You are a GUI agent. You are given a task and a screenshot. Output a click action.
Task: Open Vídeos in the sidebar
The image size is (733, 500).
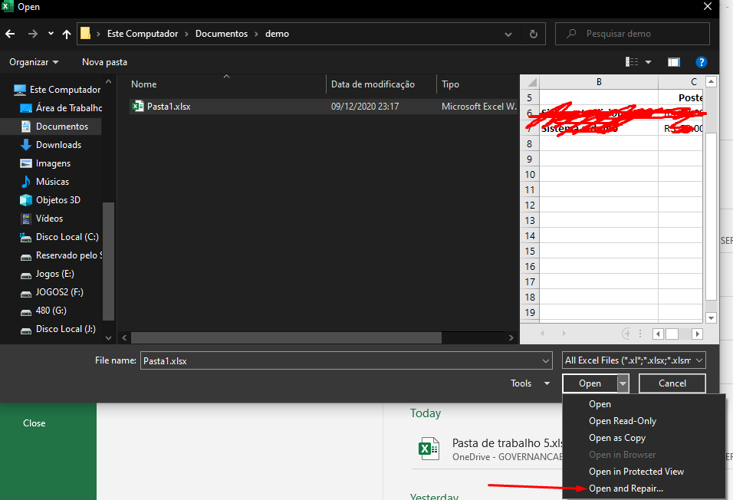click(x=41, y=219)
